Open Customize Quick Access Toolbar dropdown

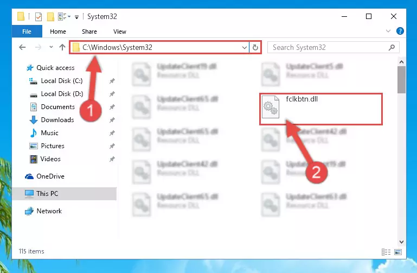point(76,17)
